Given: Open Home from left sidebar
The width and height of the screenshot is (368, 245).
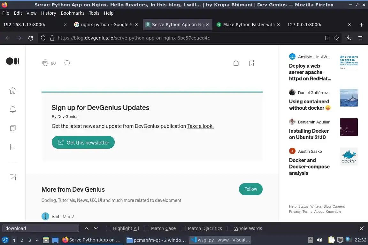Looking at the screenshot, I should 13,91.
